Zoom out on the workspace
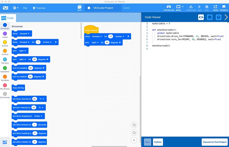Viewport: 229px width, 147px height. point(134,132)
